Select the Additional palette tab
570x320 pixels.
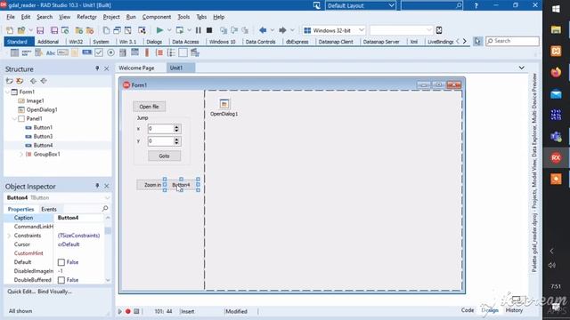tap(47, 42)
